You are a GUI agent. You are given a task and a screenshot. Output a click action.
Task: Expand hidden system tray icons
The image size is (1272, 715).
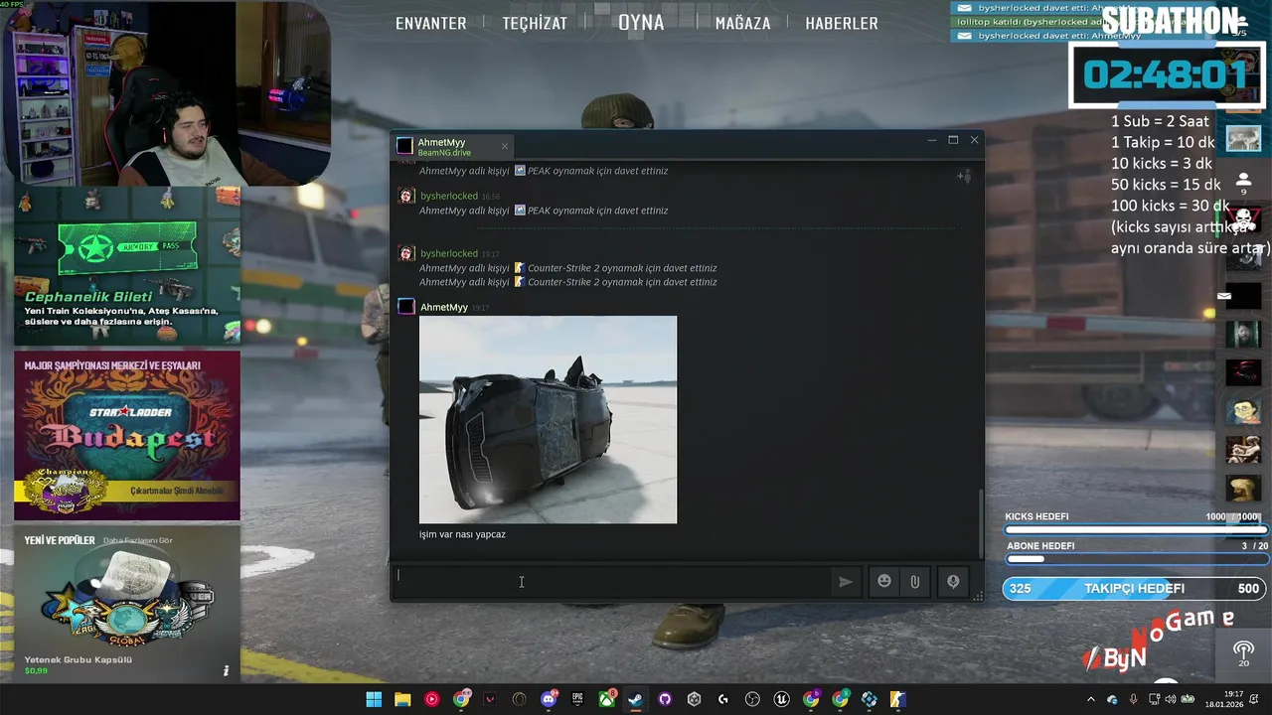coord(1091,699)
